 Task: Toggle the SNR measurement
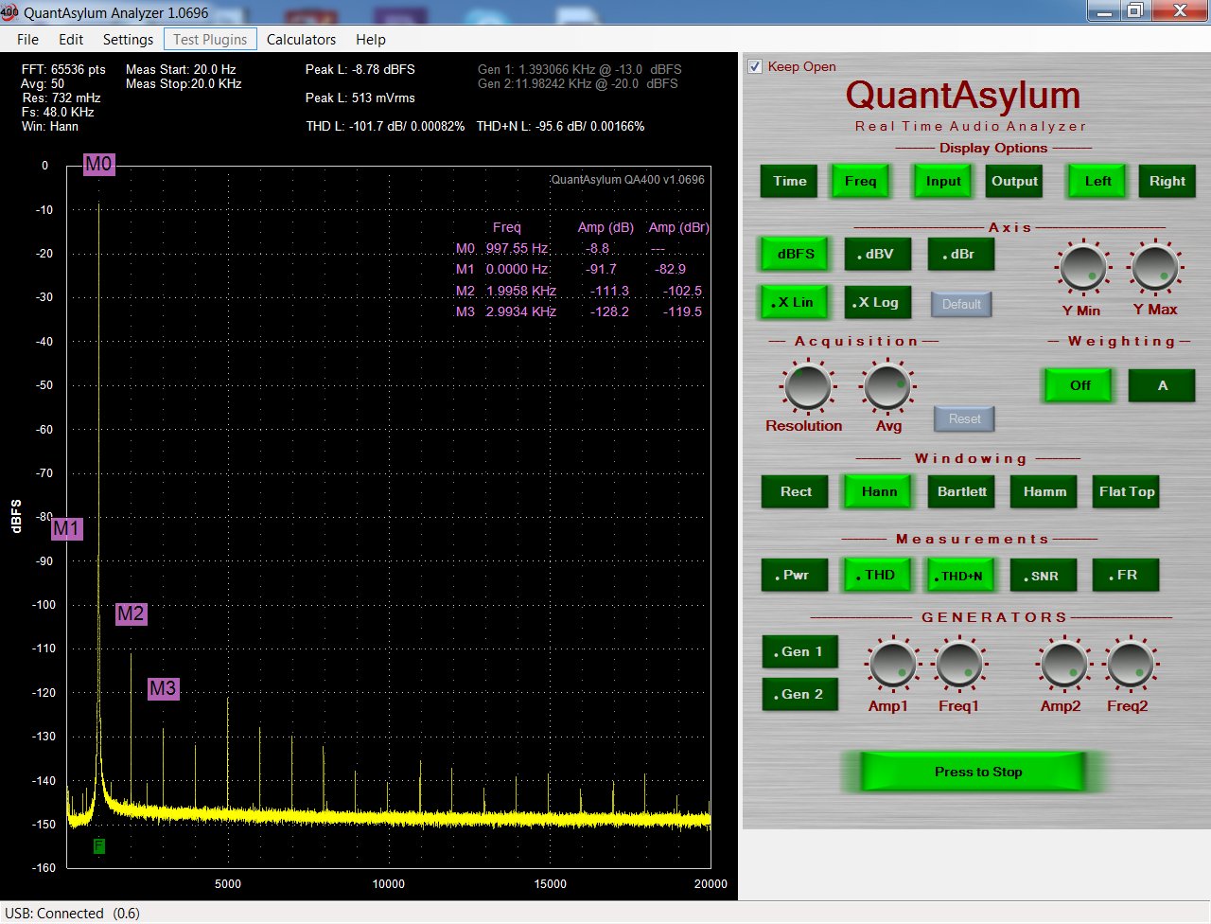tap(1044, 575)
